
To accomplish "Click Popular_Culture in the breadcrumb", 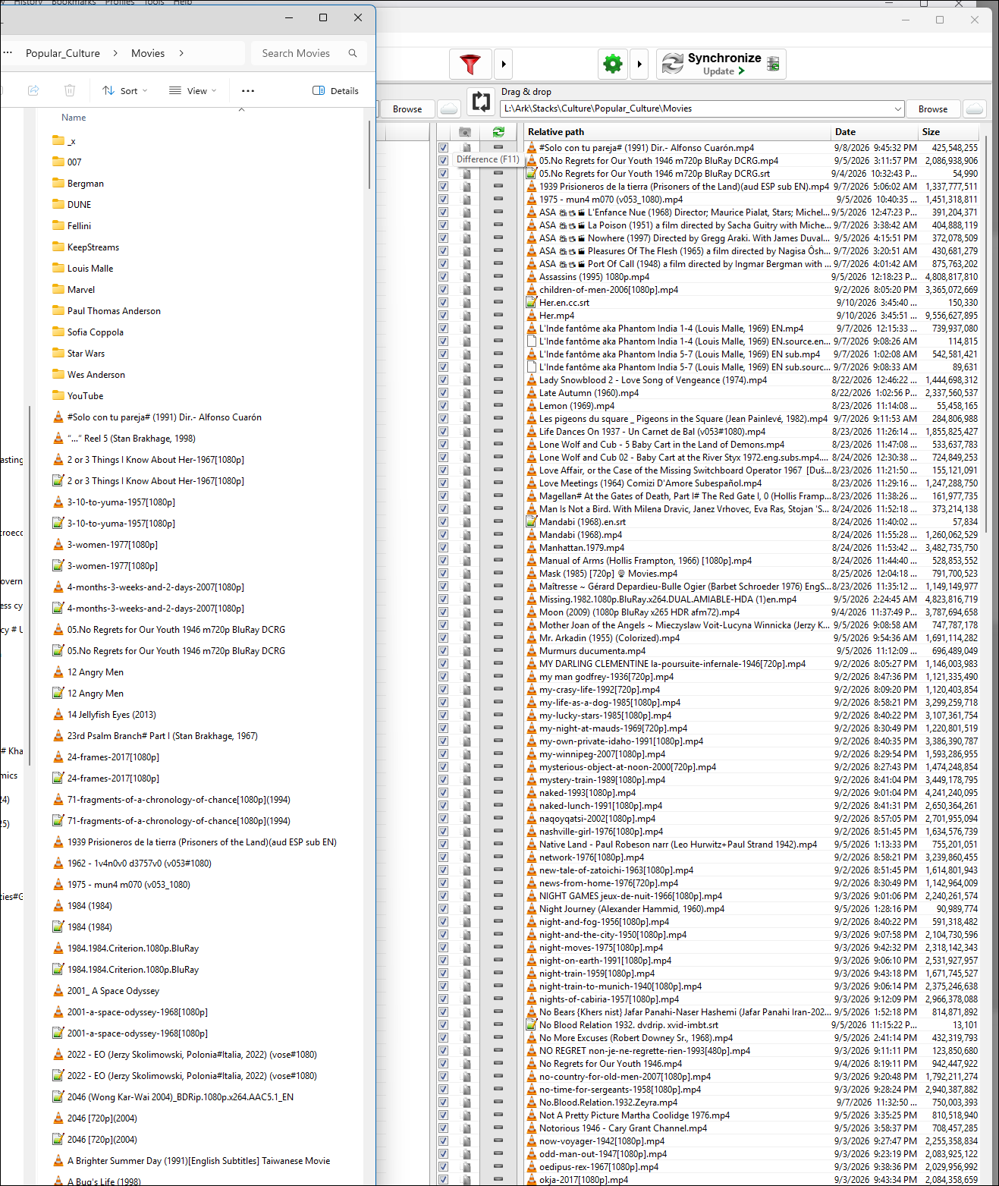I will pos(63,53).
